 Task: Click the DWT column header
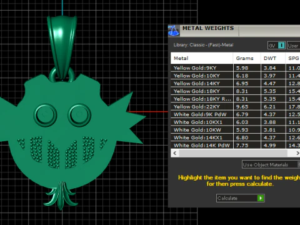pos(273,58)
